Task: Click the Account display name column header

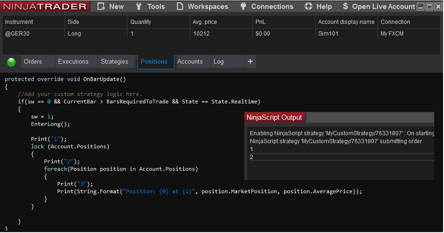Action: point(346,22)
